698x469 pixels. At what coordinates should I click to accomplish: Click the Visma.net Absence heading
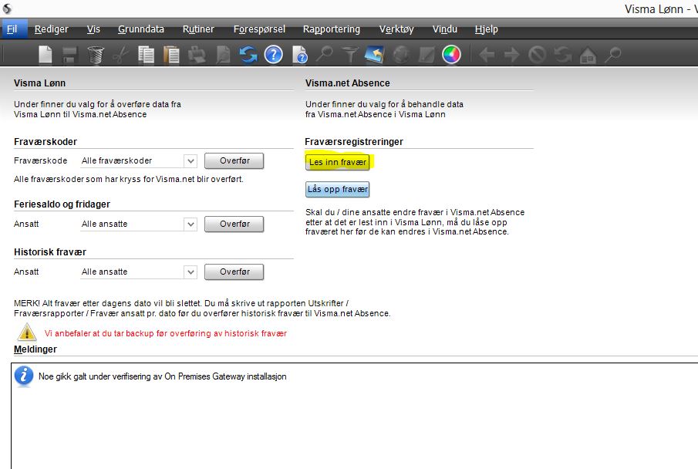point(348,83)
